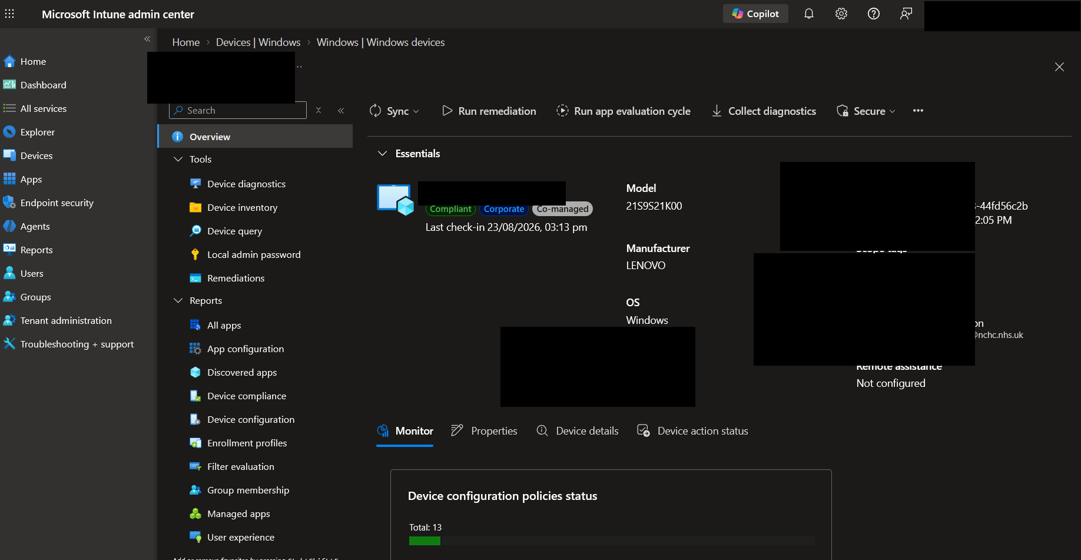
Task: Open Copilot
Action: coord(755,14)
